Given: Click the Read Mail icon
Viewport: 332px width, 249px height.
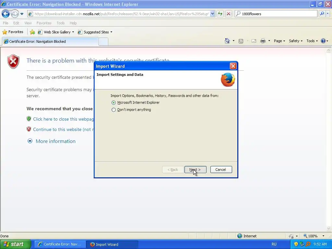Looking at the screenshot, I should coord(254,41).
